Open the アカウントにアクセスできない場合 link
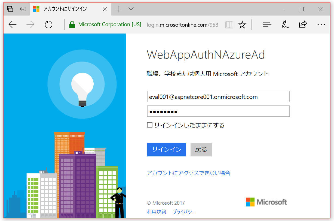 tap(188, 173)
